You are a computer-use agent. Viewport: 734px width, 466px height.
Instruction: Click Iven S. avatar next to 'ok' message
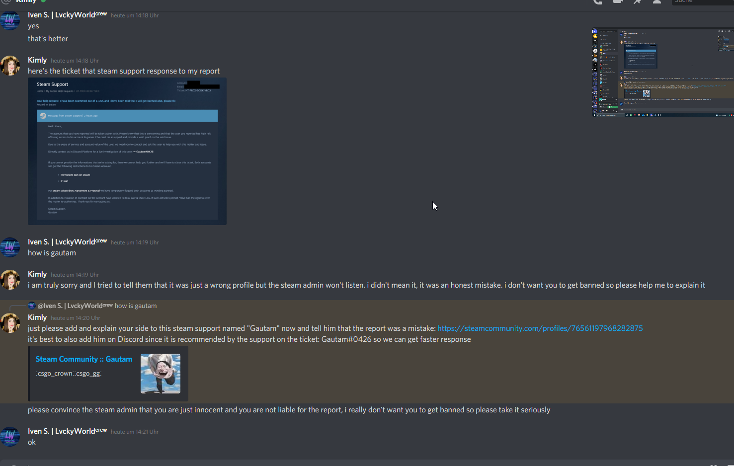[x=10, y=437]
